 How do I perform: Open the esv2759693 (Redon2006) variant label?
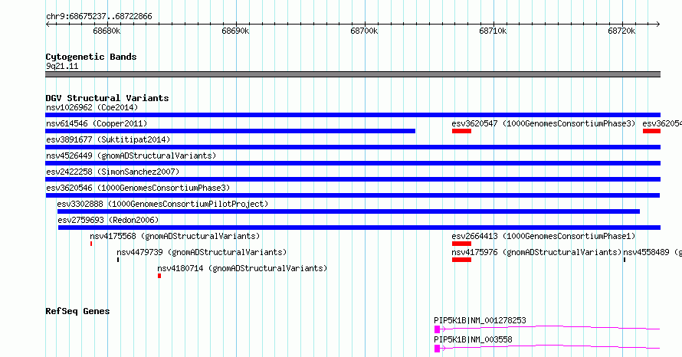click(x=108, y=220)
